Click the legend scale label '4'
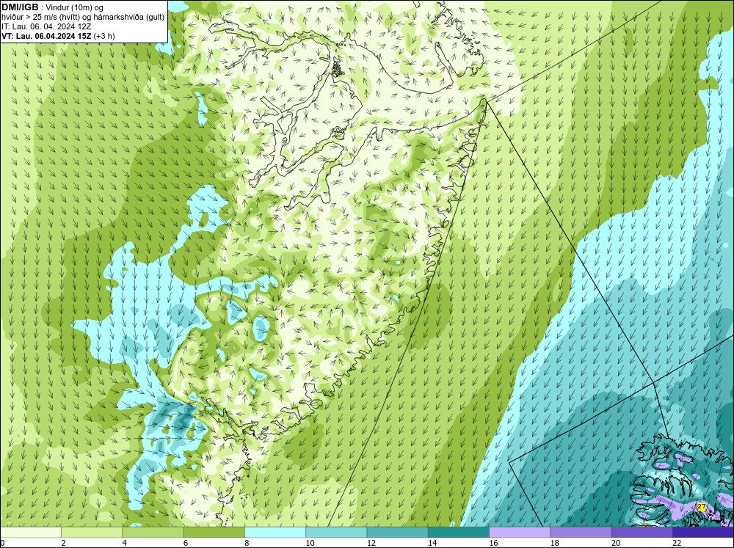 coord(125,543)
